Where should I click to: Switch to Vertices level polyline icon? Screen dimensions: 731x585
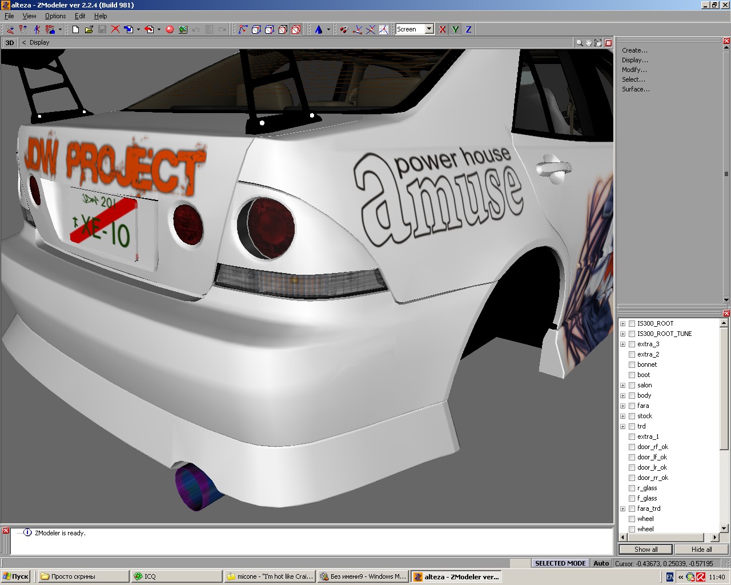coord(243,29)
